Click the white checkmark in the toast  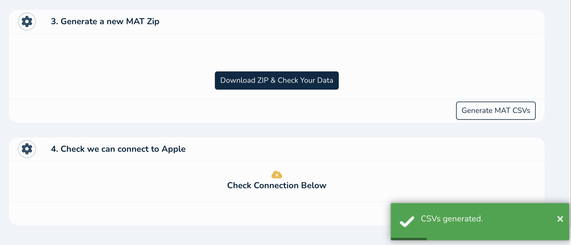[407, 221]
